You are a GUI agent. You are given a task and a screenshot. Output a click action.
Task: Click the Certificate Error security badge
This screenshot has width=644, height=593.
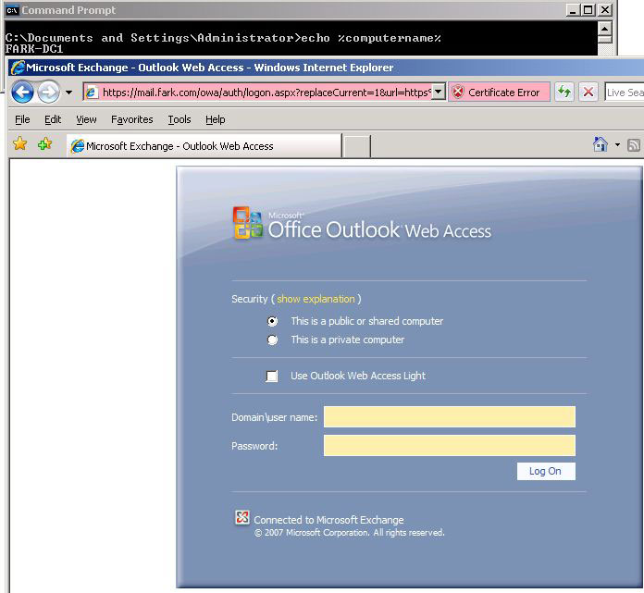499,93
